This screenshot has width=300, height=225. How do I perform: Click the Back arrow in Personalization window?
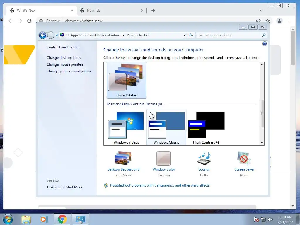point(42,35)
